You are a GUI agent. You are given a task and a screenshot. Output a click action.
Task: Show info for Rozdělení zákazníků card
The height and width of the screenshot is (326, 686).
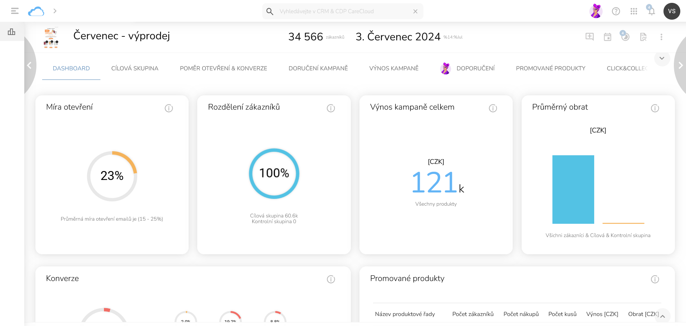[x=331, y=108]
